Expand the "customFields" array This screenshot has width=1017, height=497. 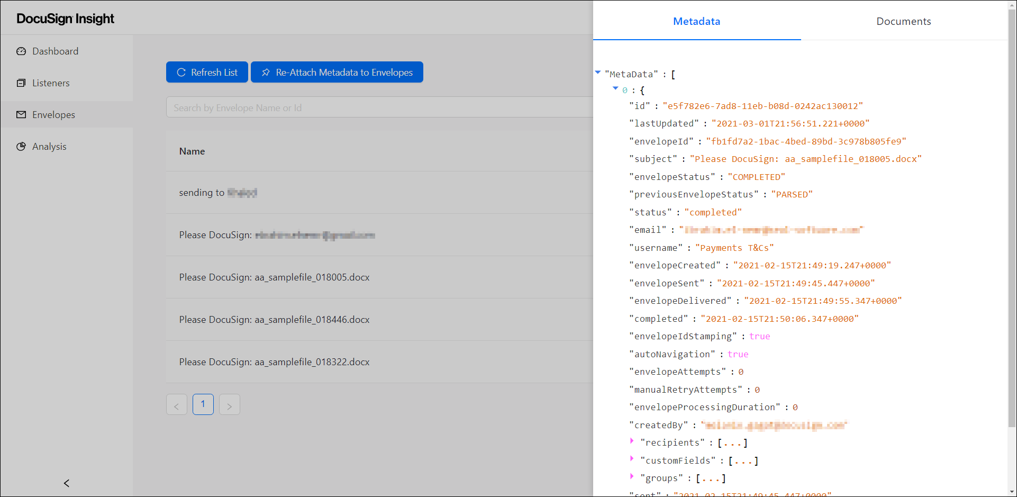pos(632,459)
